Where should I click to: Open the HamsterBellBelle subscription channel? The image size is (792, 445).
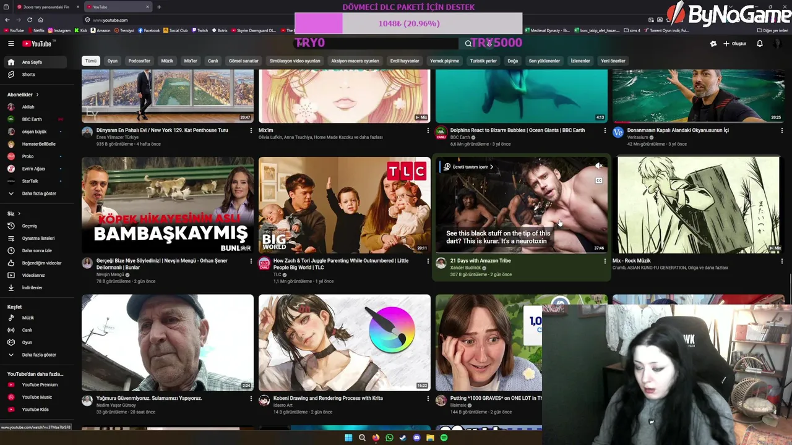point(35,144)
